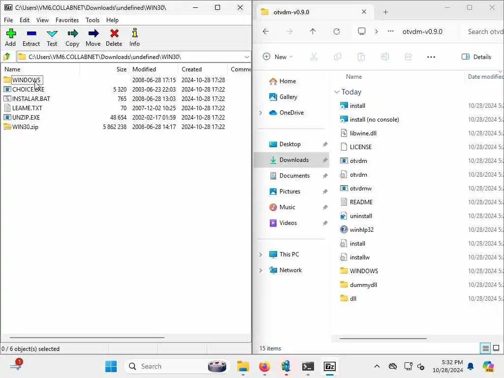Open the Tools menu in 7-Zip
The image size is (504, 378).
[92, 20]
